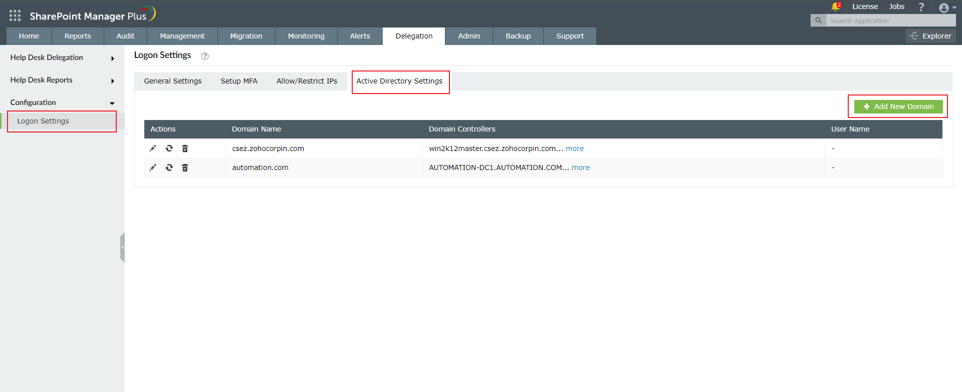Show more controllers for automation.com

point(581,167)
